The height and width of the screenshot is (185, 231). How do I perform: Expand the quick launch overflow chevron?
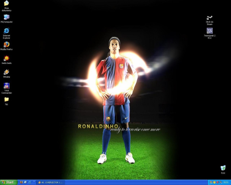34,182
